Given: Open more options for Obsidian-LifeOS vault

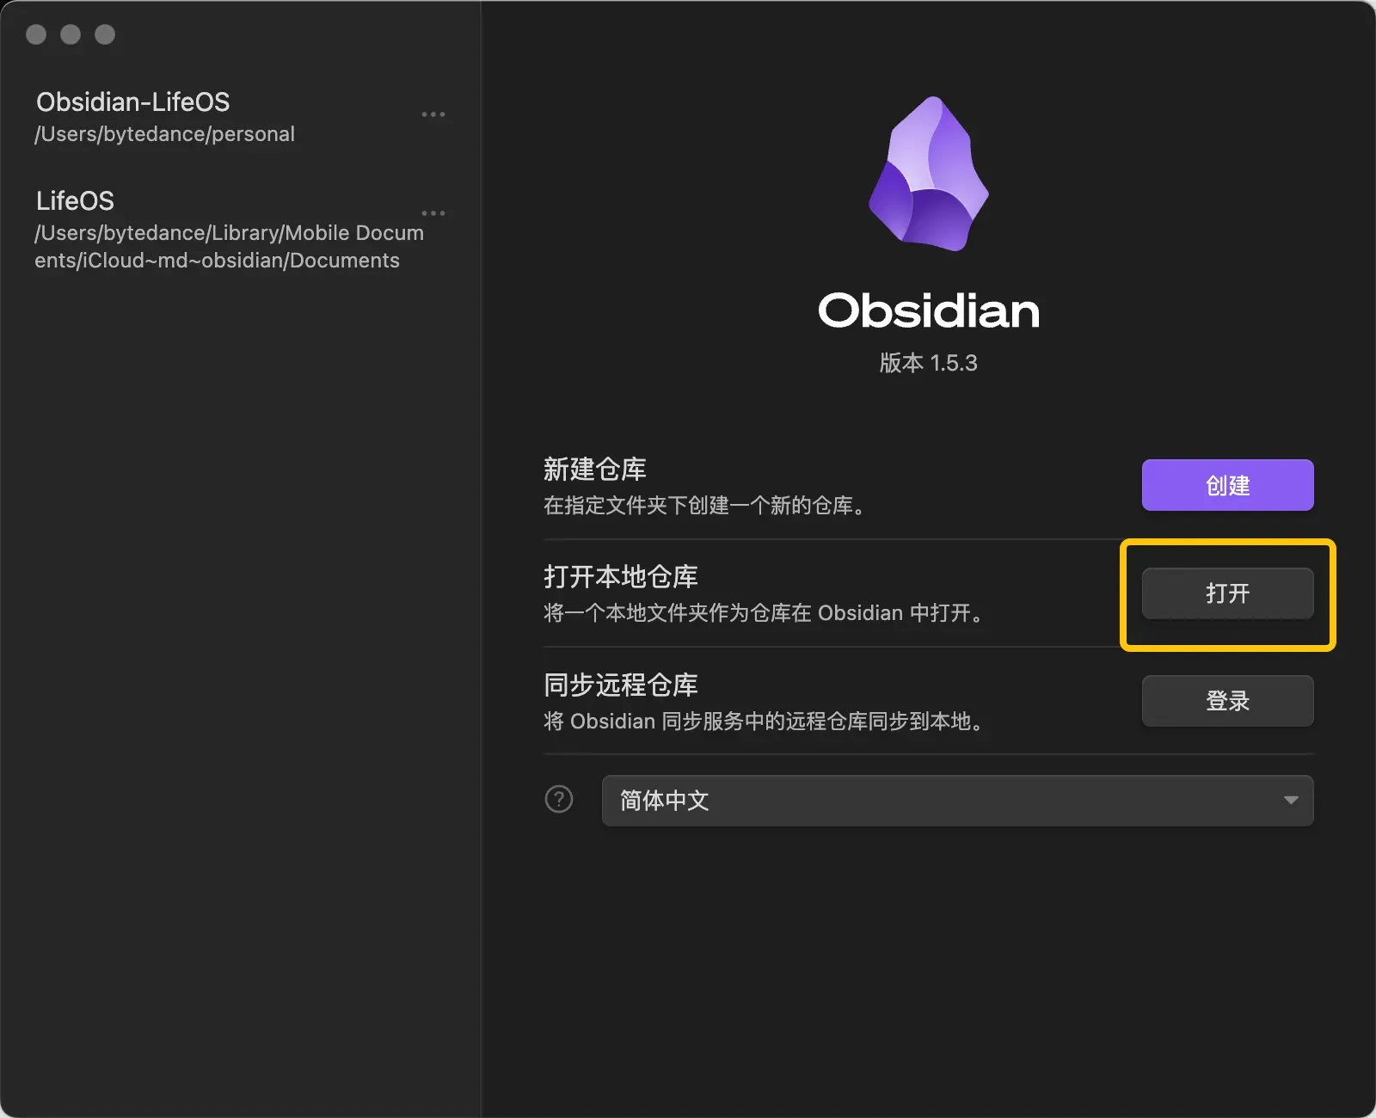Looking at the screenshot, I should 433,114.
